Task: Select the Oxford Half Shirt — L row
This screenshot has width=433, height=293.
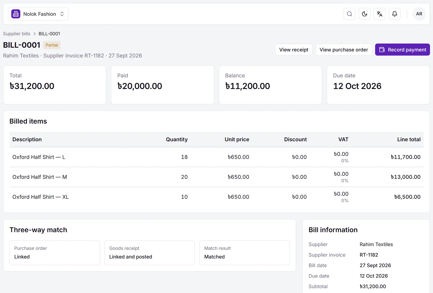Action: point(216,157)
